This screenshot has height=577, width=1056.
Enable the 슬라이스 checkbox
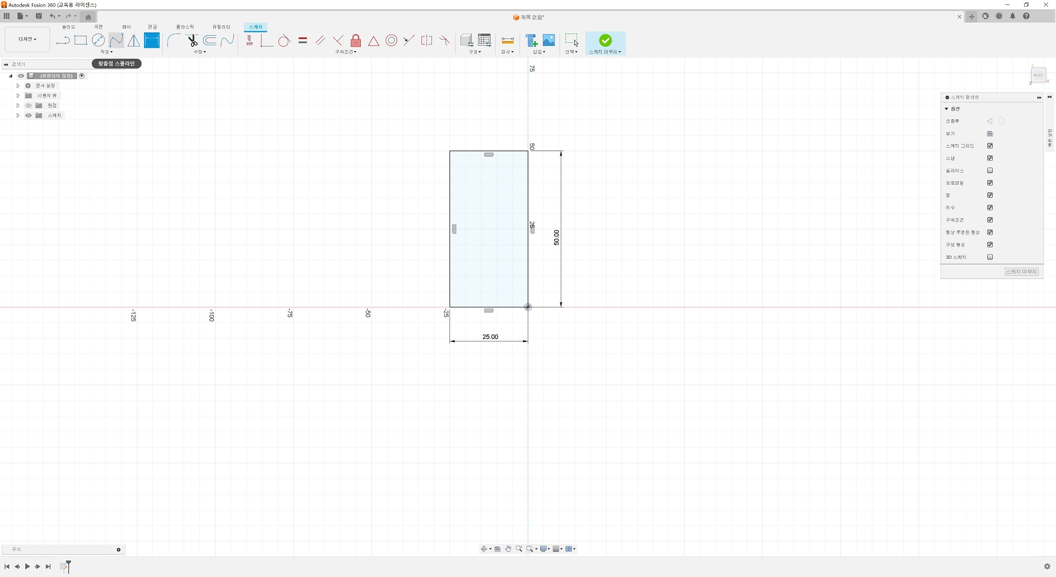pos(990,170)
